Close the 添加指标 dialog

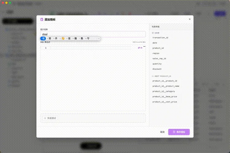click(x=190, y=19)
